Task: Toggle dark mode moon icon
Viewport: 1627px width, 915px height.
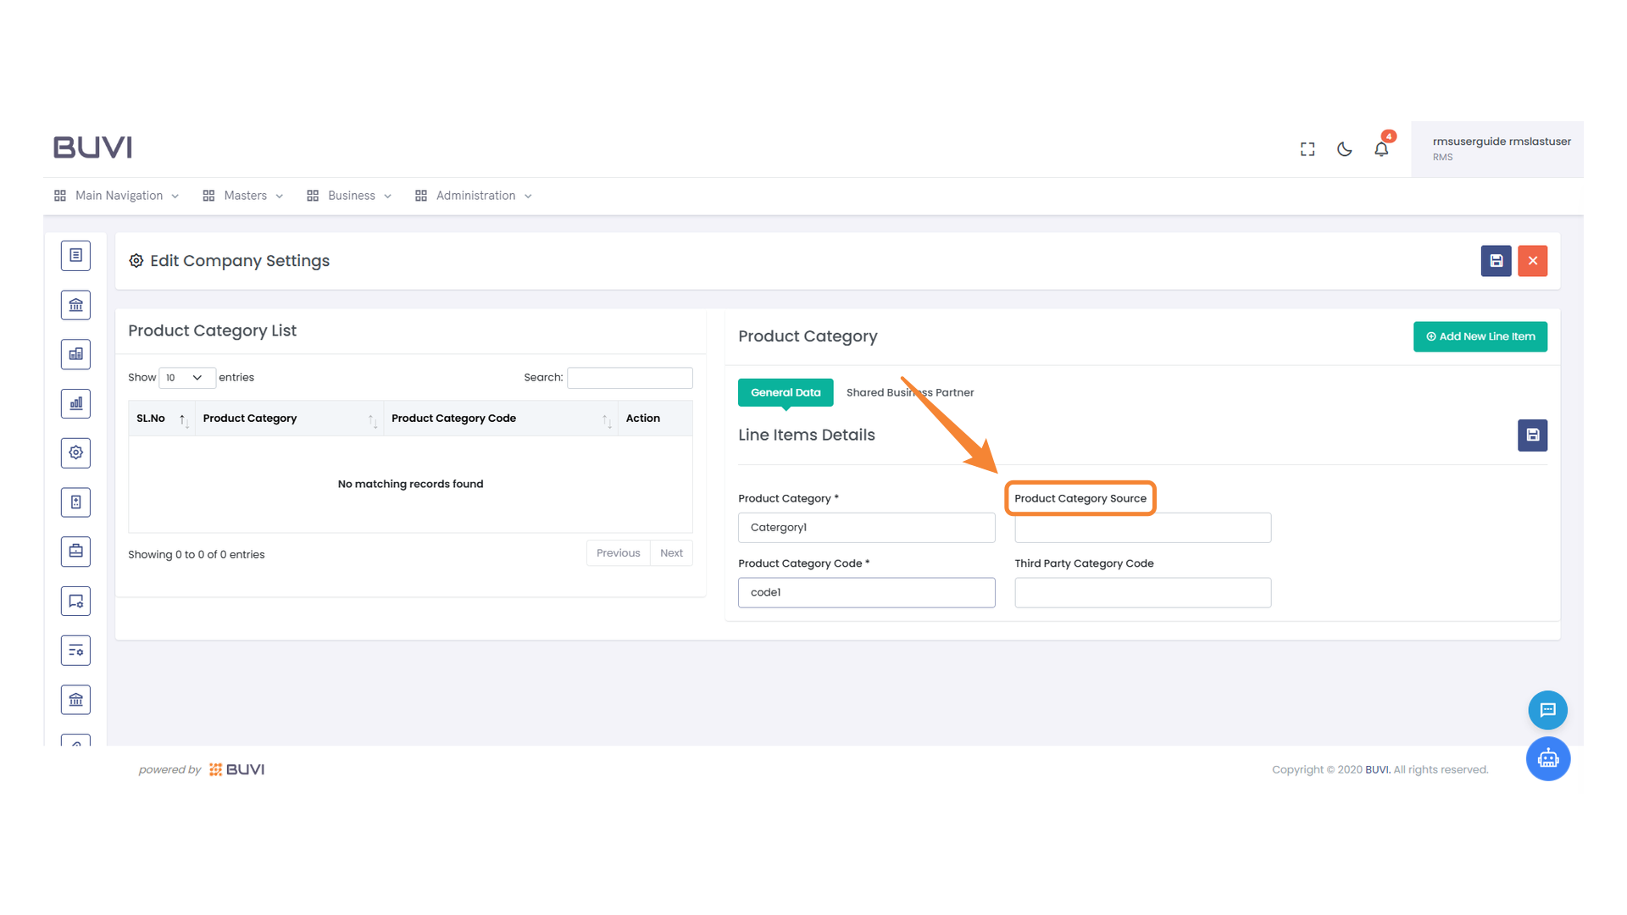Action: [x=1344, y=149]
